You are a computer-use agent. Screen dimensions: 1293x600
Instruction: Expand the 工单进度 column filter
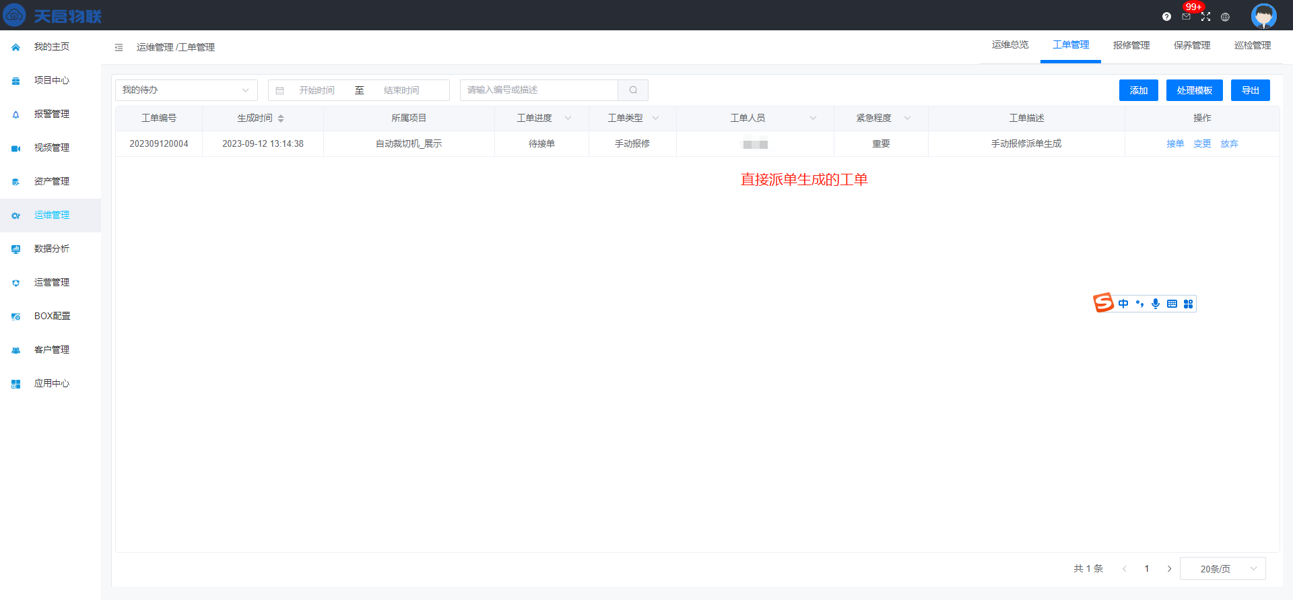tap(568, 119)
